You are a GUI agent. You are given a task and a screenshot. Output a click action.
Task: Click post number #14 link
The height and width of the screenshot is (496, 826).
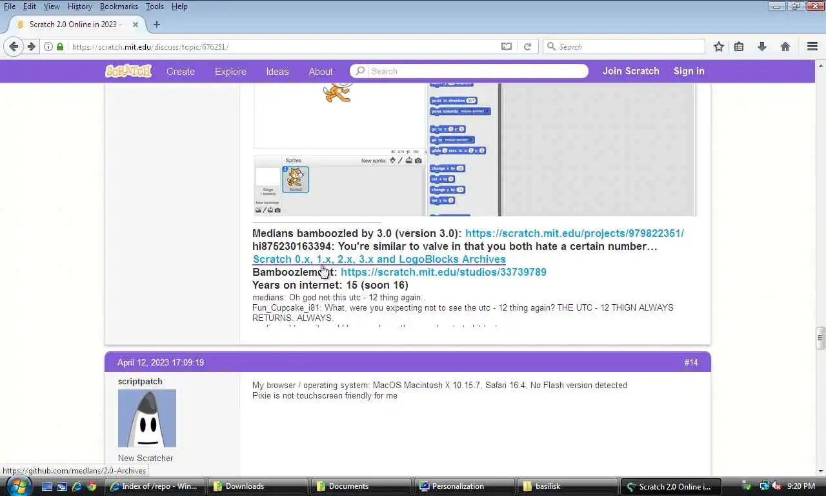(x=691, y=362)
